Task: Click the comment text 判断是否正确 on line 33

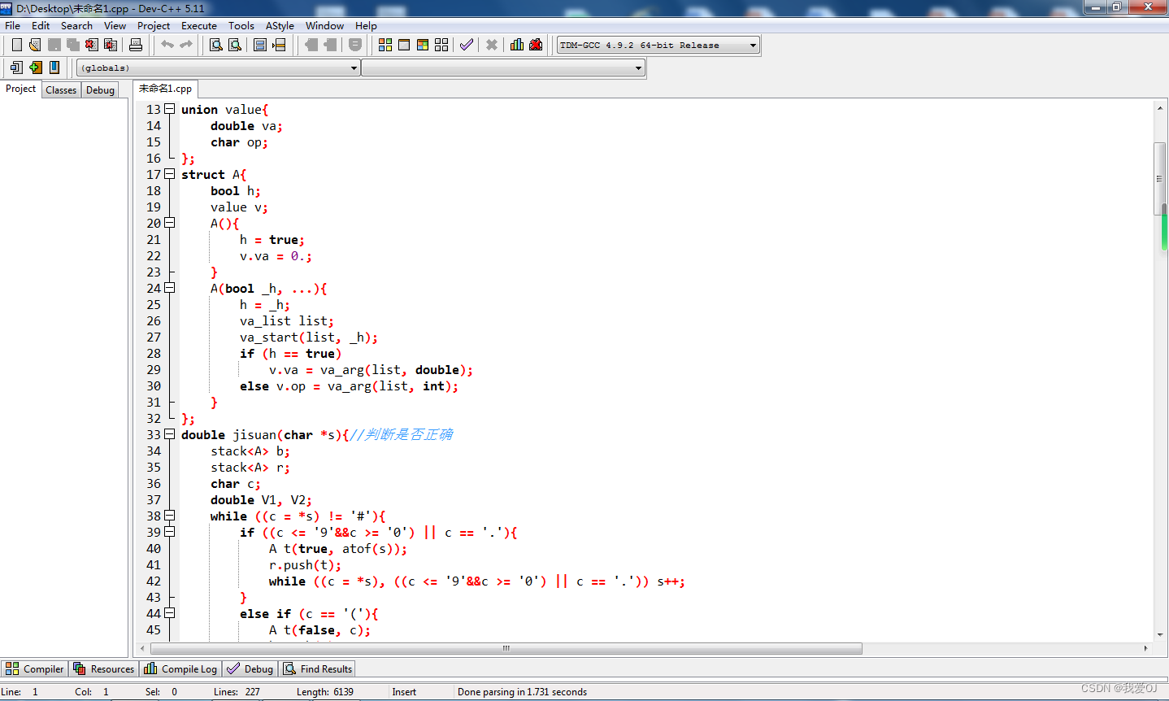Action: [x=408, y=434]
